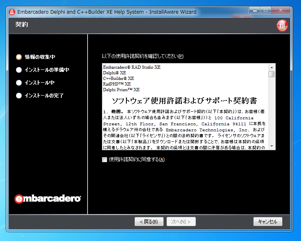Click the embarcadero logo in the sidebar
The width and height of the screenshot is (301, 241).
point(48,199)
